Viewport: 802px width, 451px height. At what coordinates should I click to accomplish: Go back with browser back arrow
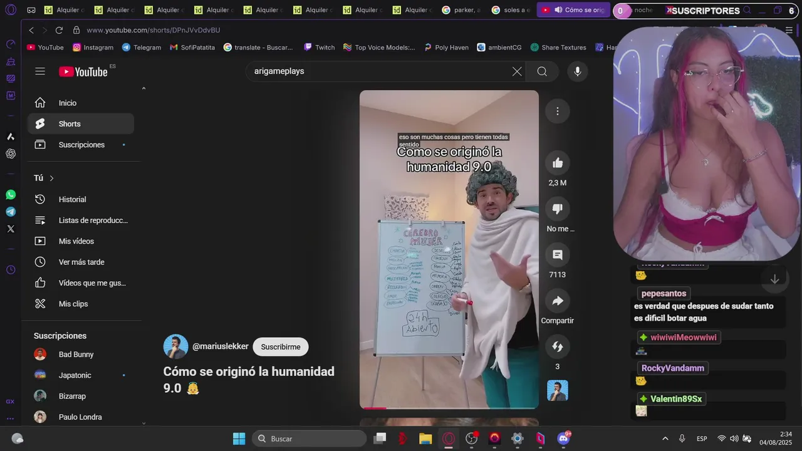(31, 30)
